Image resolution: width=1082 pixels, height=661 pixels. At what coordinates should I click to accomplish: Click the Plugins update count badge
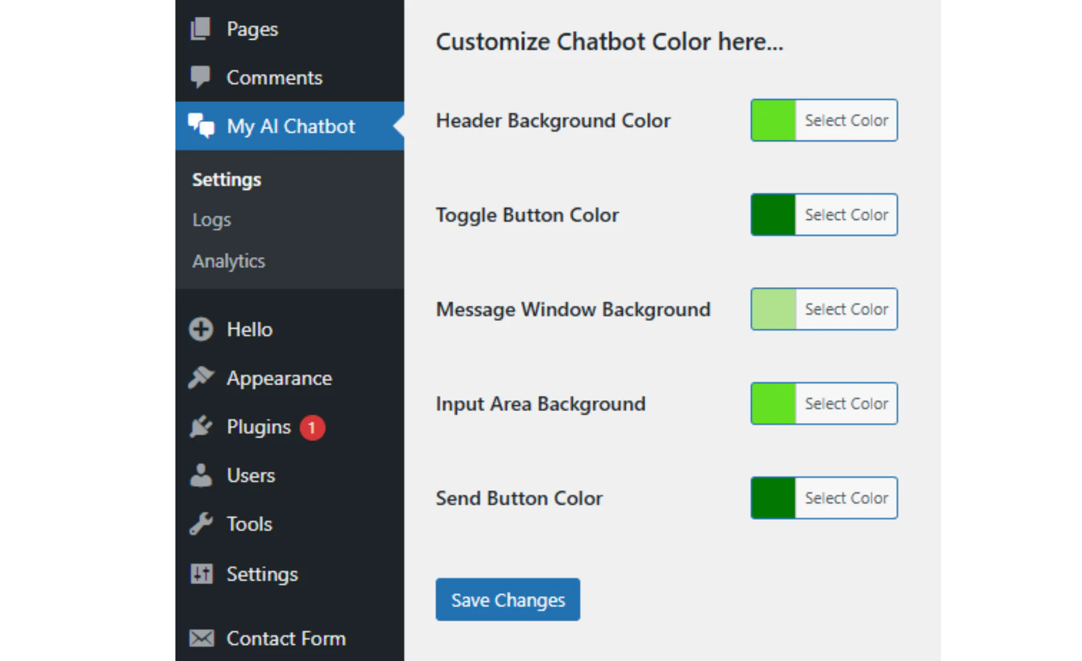[312, 428]
